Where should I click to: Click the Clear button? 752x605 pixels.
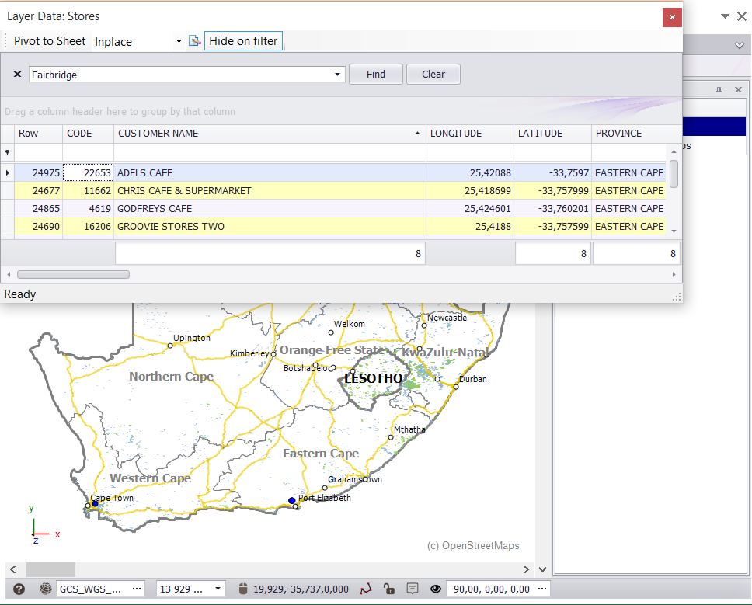point(432,74)
